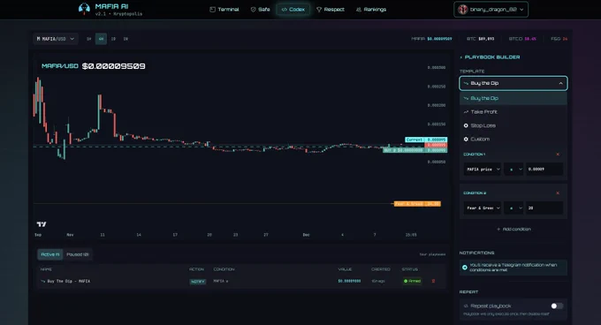The image size is (601, 325).
Task: Open the Fear & Greed metric dropdown
Action: tap(483, 208)
